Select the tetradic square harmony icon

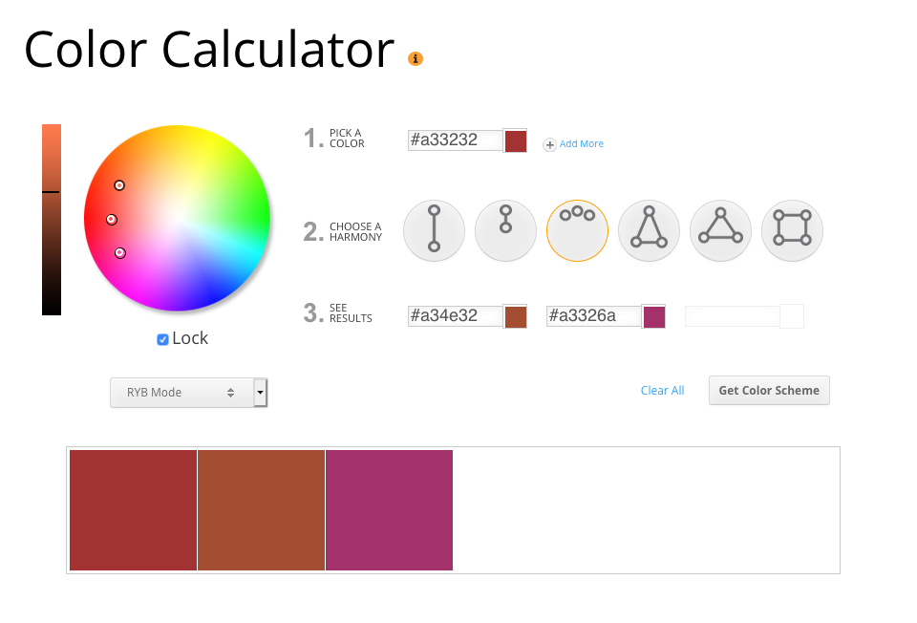(792, 230)
